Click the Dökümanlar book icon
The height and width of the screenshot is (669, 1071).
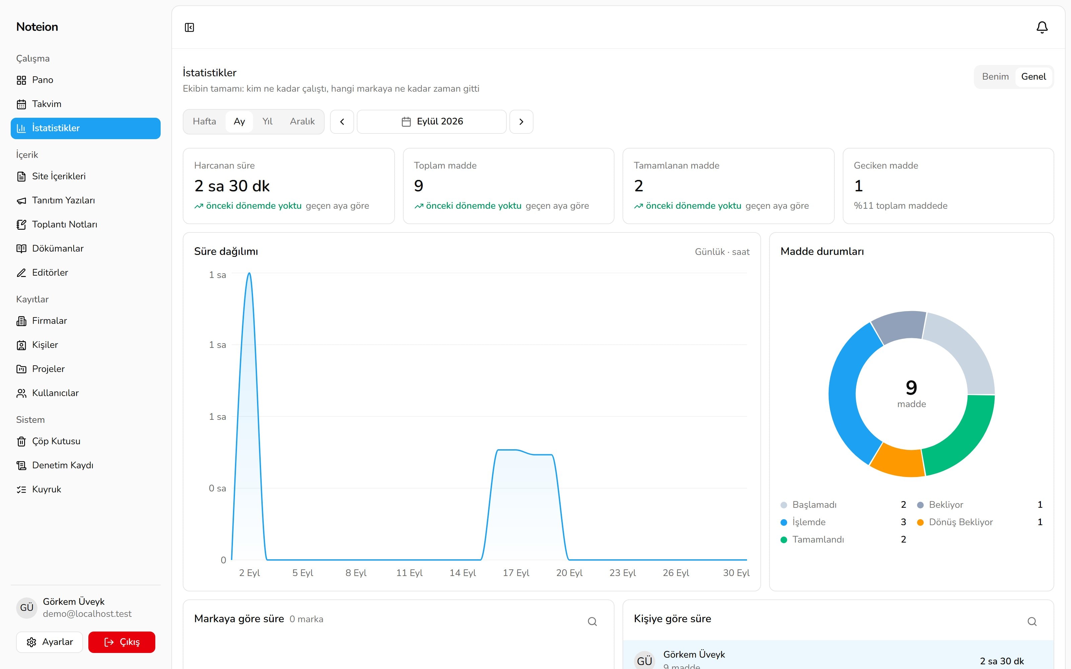[21, 249]
